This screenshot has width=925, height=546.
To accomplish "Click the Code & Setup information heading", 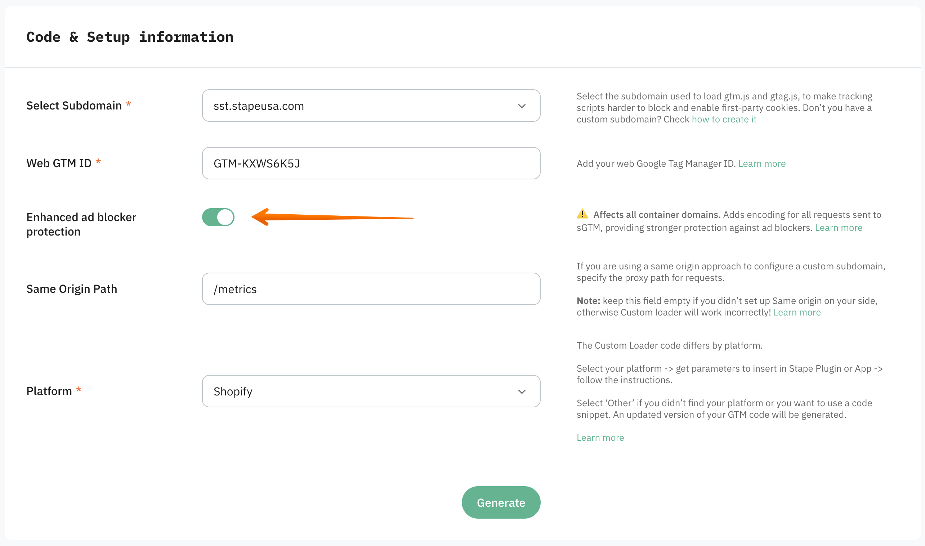I will tap(130, 37).
